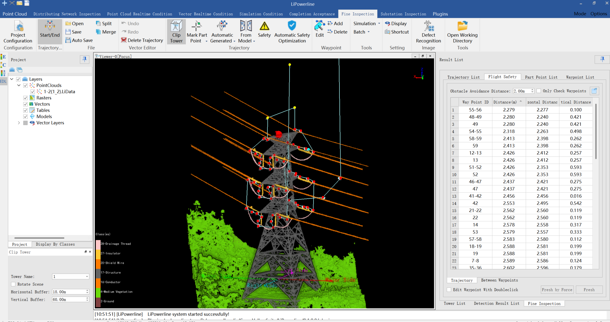Image resolution: width=610 pixels, height=322 pixels.
Task: Save the trajectory file
Action: coord(74,32)
